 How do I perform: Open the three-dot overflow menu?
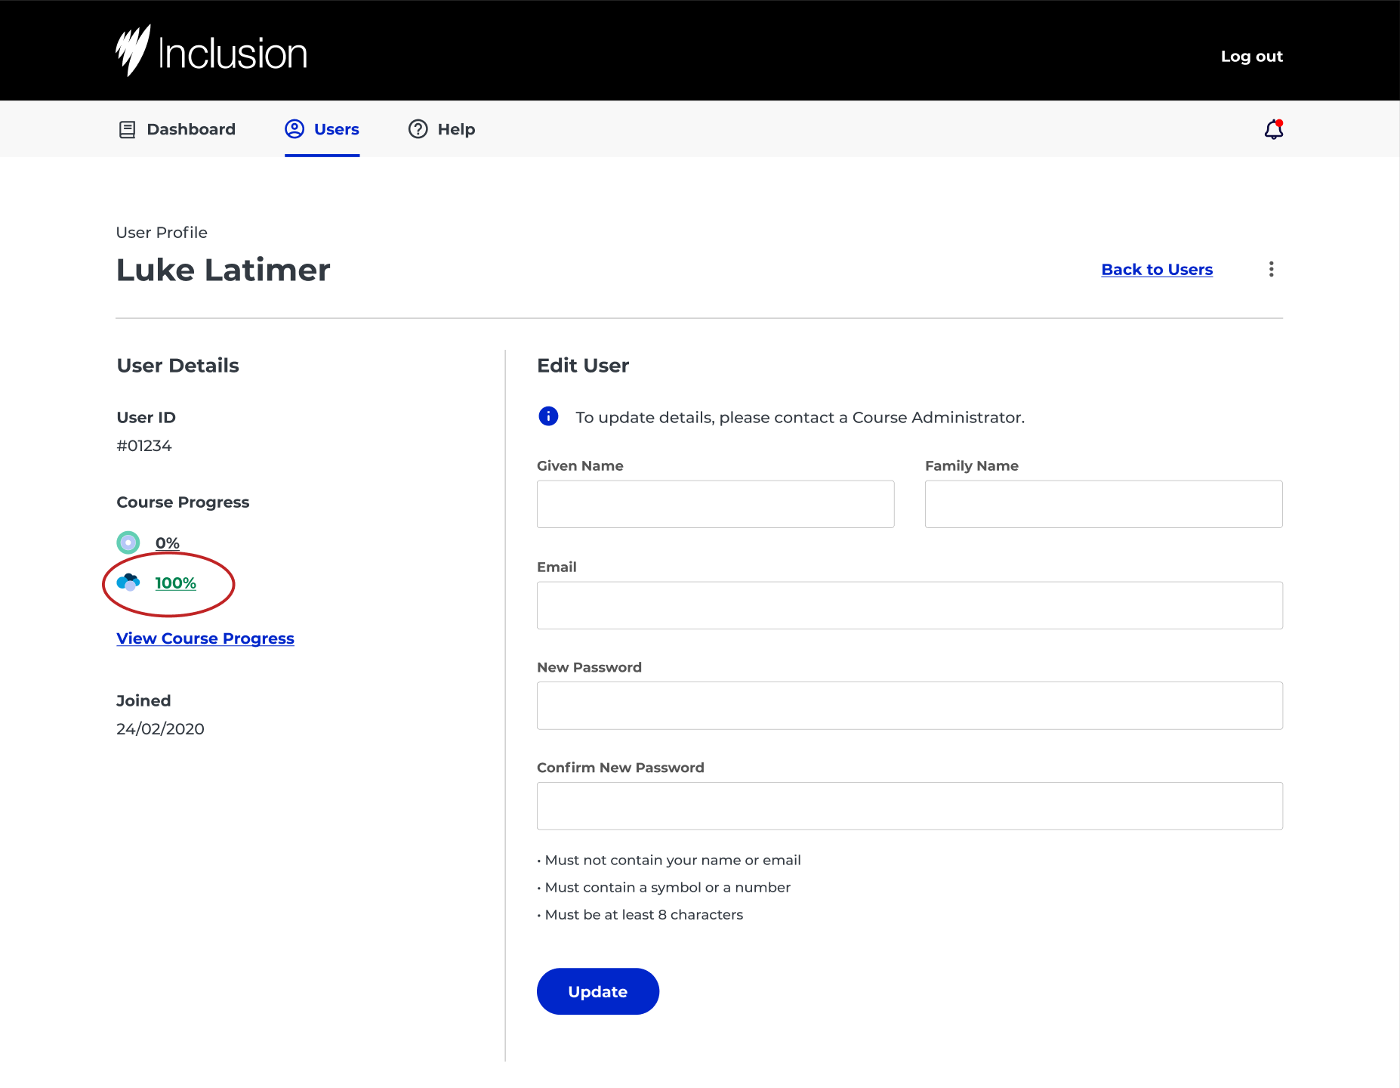[x=1271, y=269]
